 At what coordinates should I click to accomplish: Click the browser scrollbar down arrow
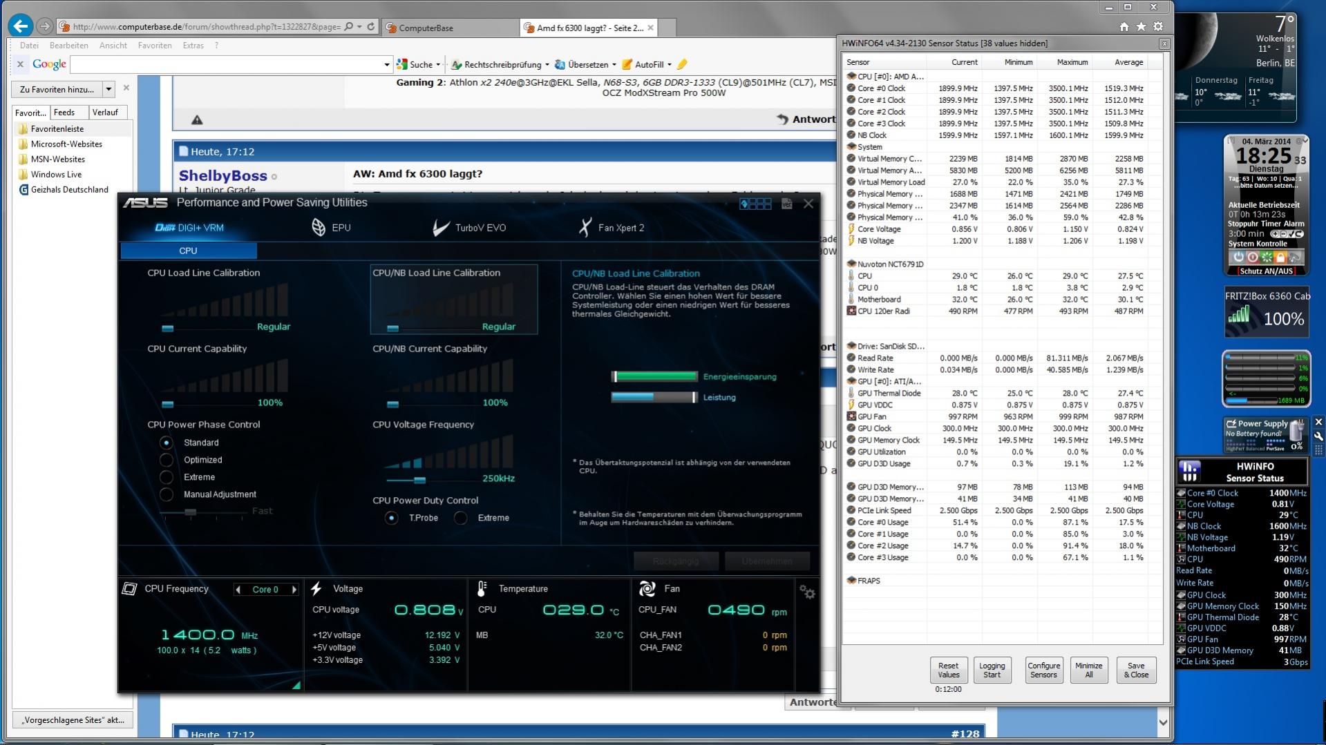pyautogui.click(x=1163, y=722)
